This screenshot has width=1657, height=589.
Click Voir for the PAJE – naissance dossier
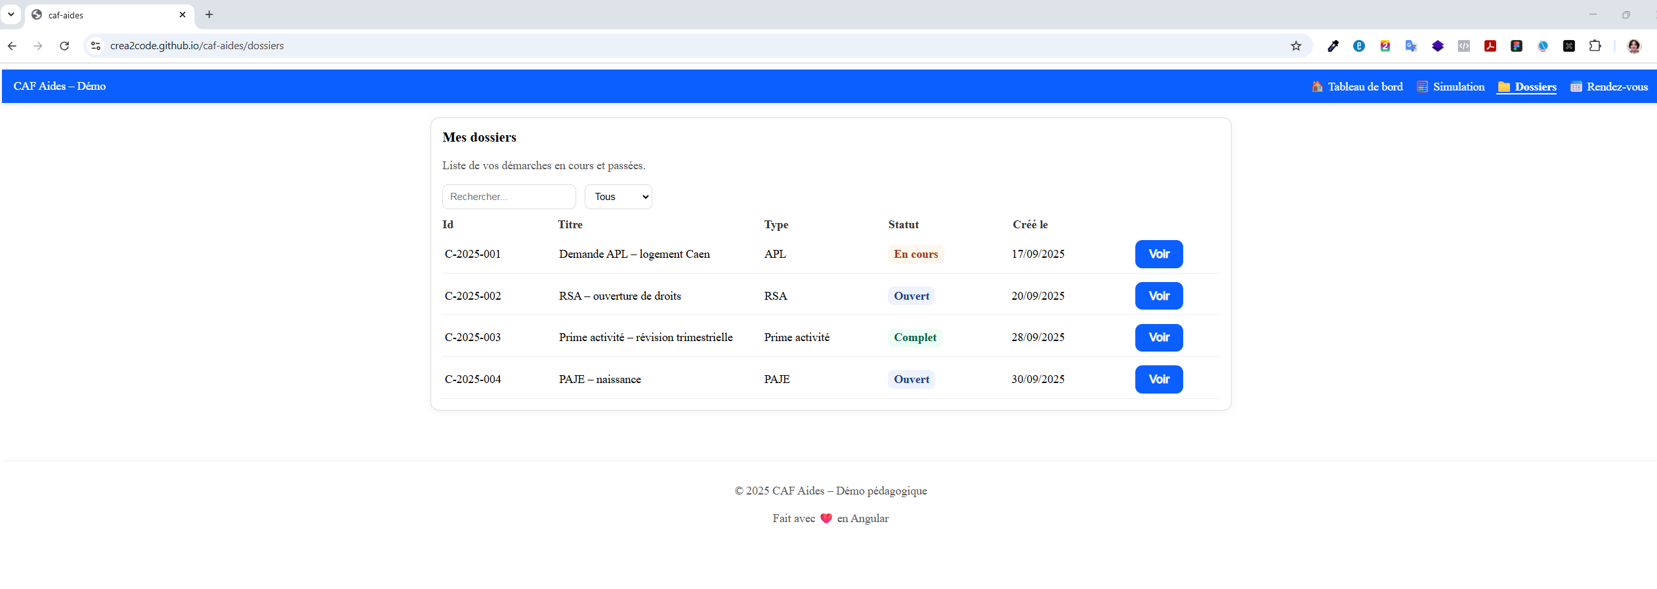click(1159, 380)
